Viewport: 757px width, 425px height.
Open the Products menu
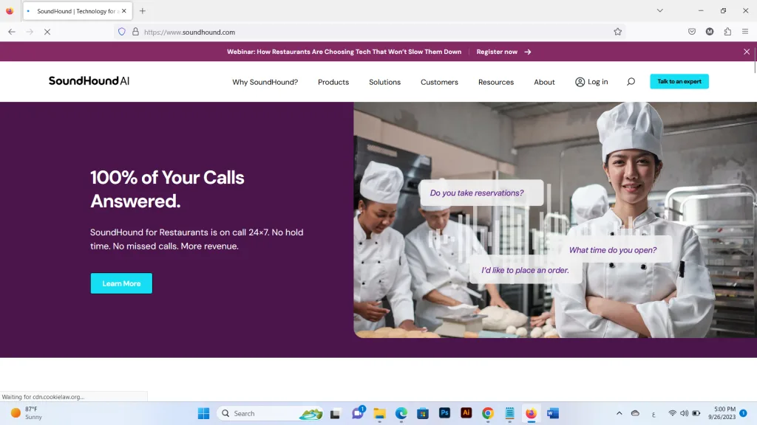tap(333, 82)
